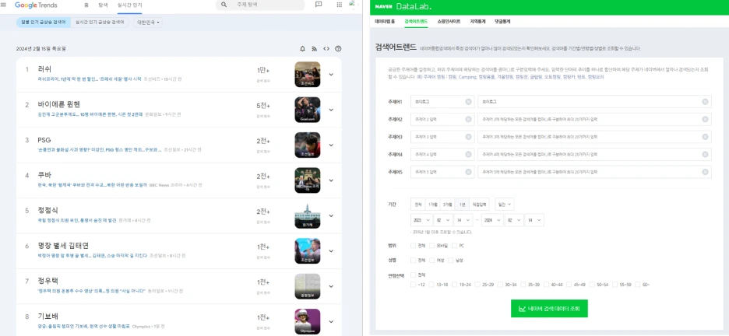Select the 일별 인기 급상승 검색어 pill
This screenshot has height=336, width=729.
pyautogui.click(x=44, y=23)
